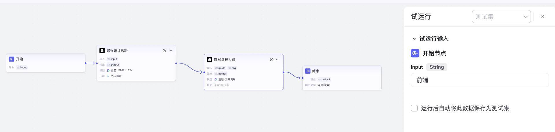This screenshot has height=132, width=555.
Task: Run the 撰写课程大纲 node via play icon
Action: (272, 60)
